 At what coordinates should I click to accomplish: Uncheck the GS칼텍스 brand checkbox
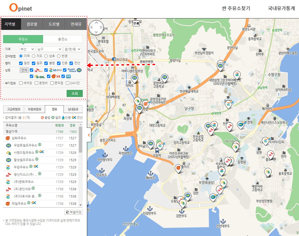(46, 70)
